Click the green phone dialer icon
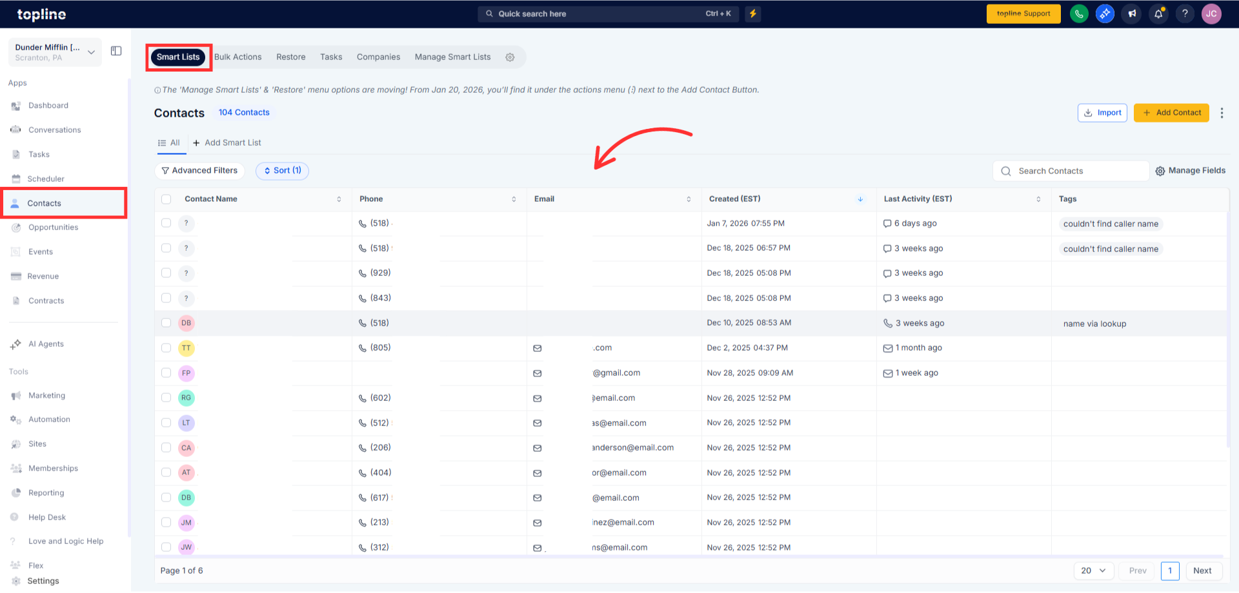 (x=1078, y=14)
